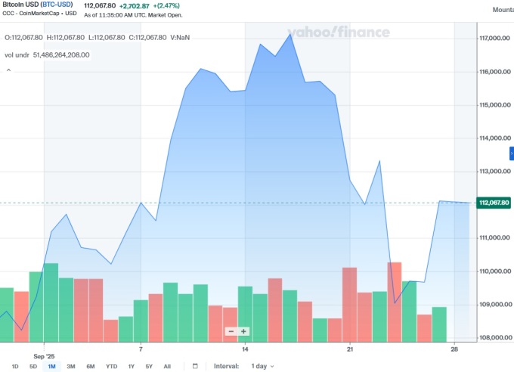Zoom in the chart with the plus button

pyautogui.click(x=243, y=331)
